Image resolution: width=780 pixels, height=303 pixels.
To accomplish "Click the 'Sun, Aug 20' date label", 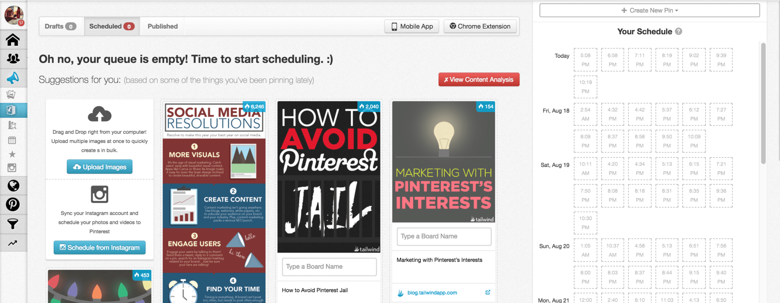I will (554, 246).
